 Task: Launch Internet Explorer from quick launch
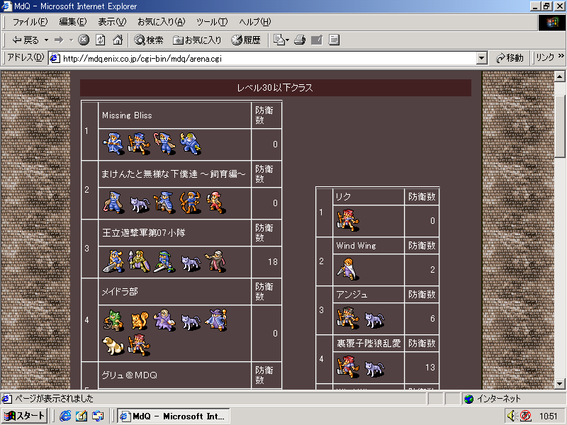[x=65, y=416]
